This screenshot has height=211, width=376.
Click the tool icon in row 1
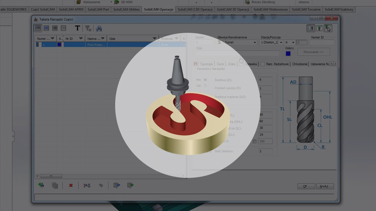pyautogui.click(x=37, y=45)
